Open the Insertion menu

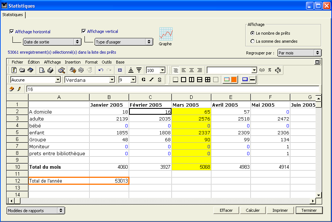[x=73, y=62]
